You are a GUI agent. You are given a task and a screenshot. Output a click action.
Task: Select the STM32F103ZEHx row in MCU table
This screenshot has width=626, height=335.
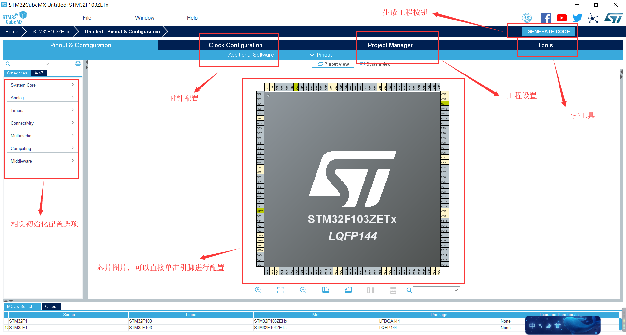click(311, 321)
